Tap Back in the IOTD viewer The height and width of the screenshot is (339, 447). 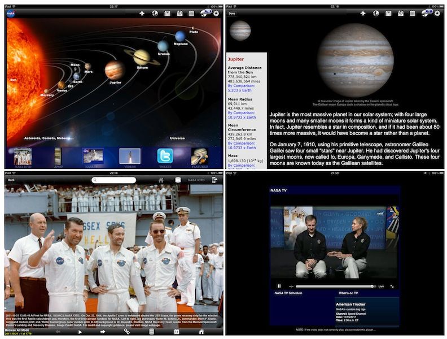pyautogui.click(x=11, y=180)
